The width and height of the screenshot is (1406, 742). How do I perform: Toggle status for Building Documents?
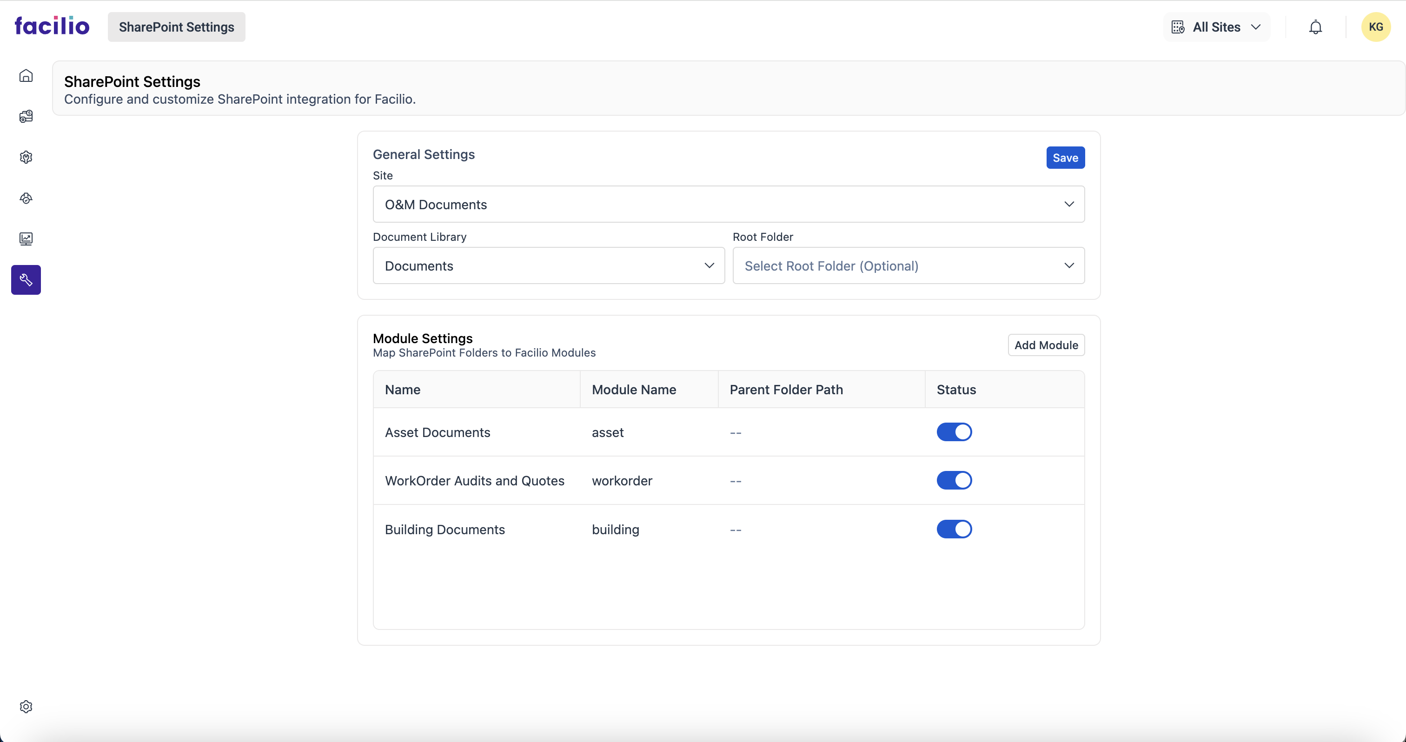pos(954,529)
